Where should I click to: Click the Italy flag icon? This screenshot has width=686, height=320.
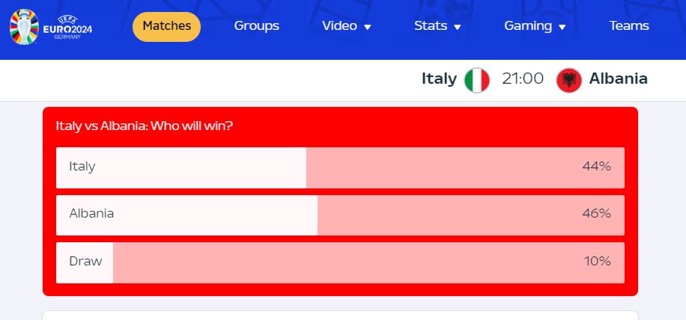477,80
